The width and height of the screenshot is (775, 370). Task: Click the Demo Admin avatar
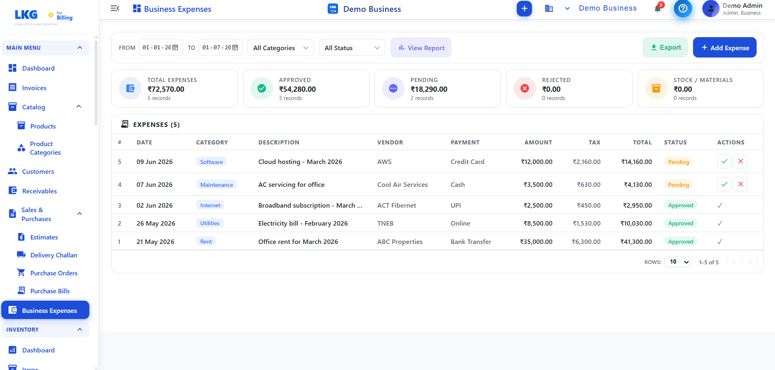point(711,9)
